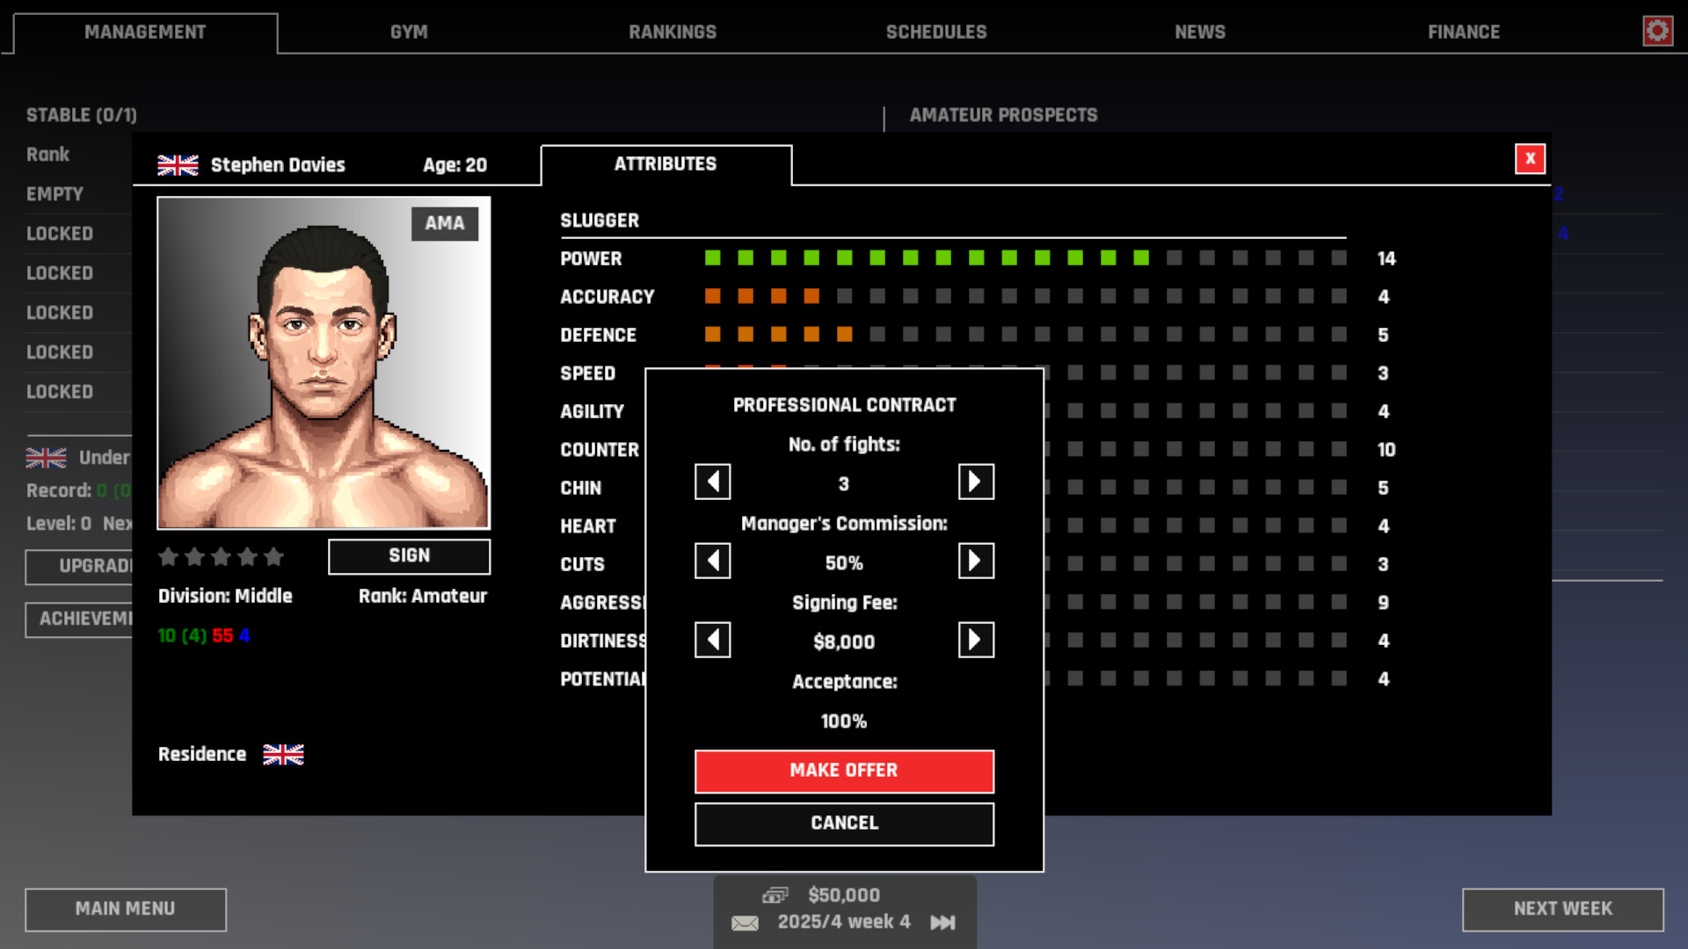Image resolution: width=1688 pixels, height=949 pixels.
Task: Open the Finance tab
Action: (1464, 33)
